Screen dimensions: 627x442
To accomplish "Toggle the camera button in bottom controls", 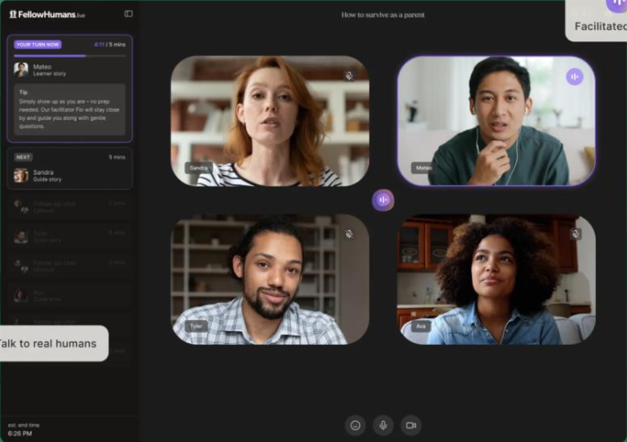I will tap(411, 425).
